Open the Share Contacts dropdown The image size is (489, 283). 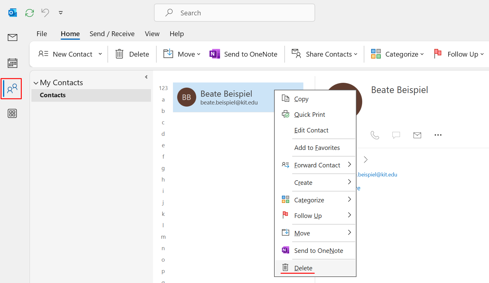pos(324,54)
